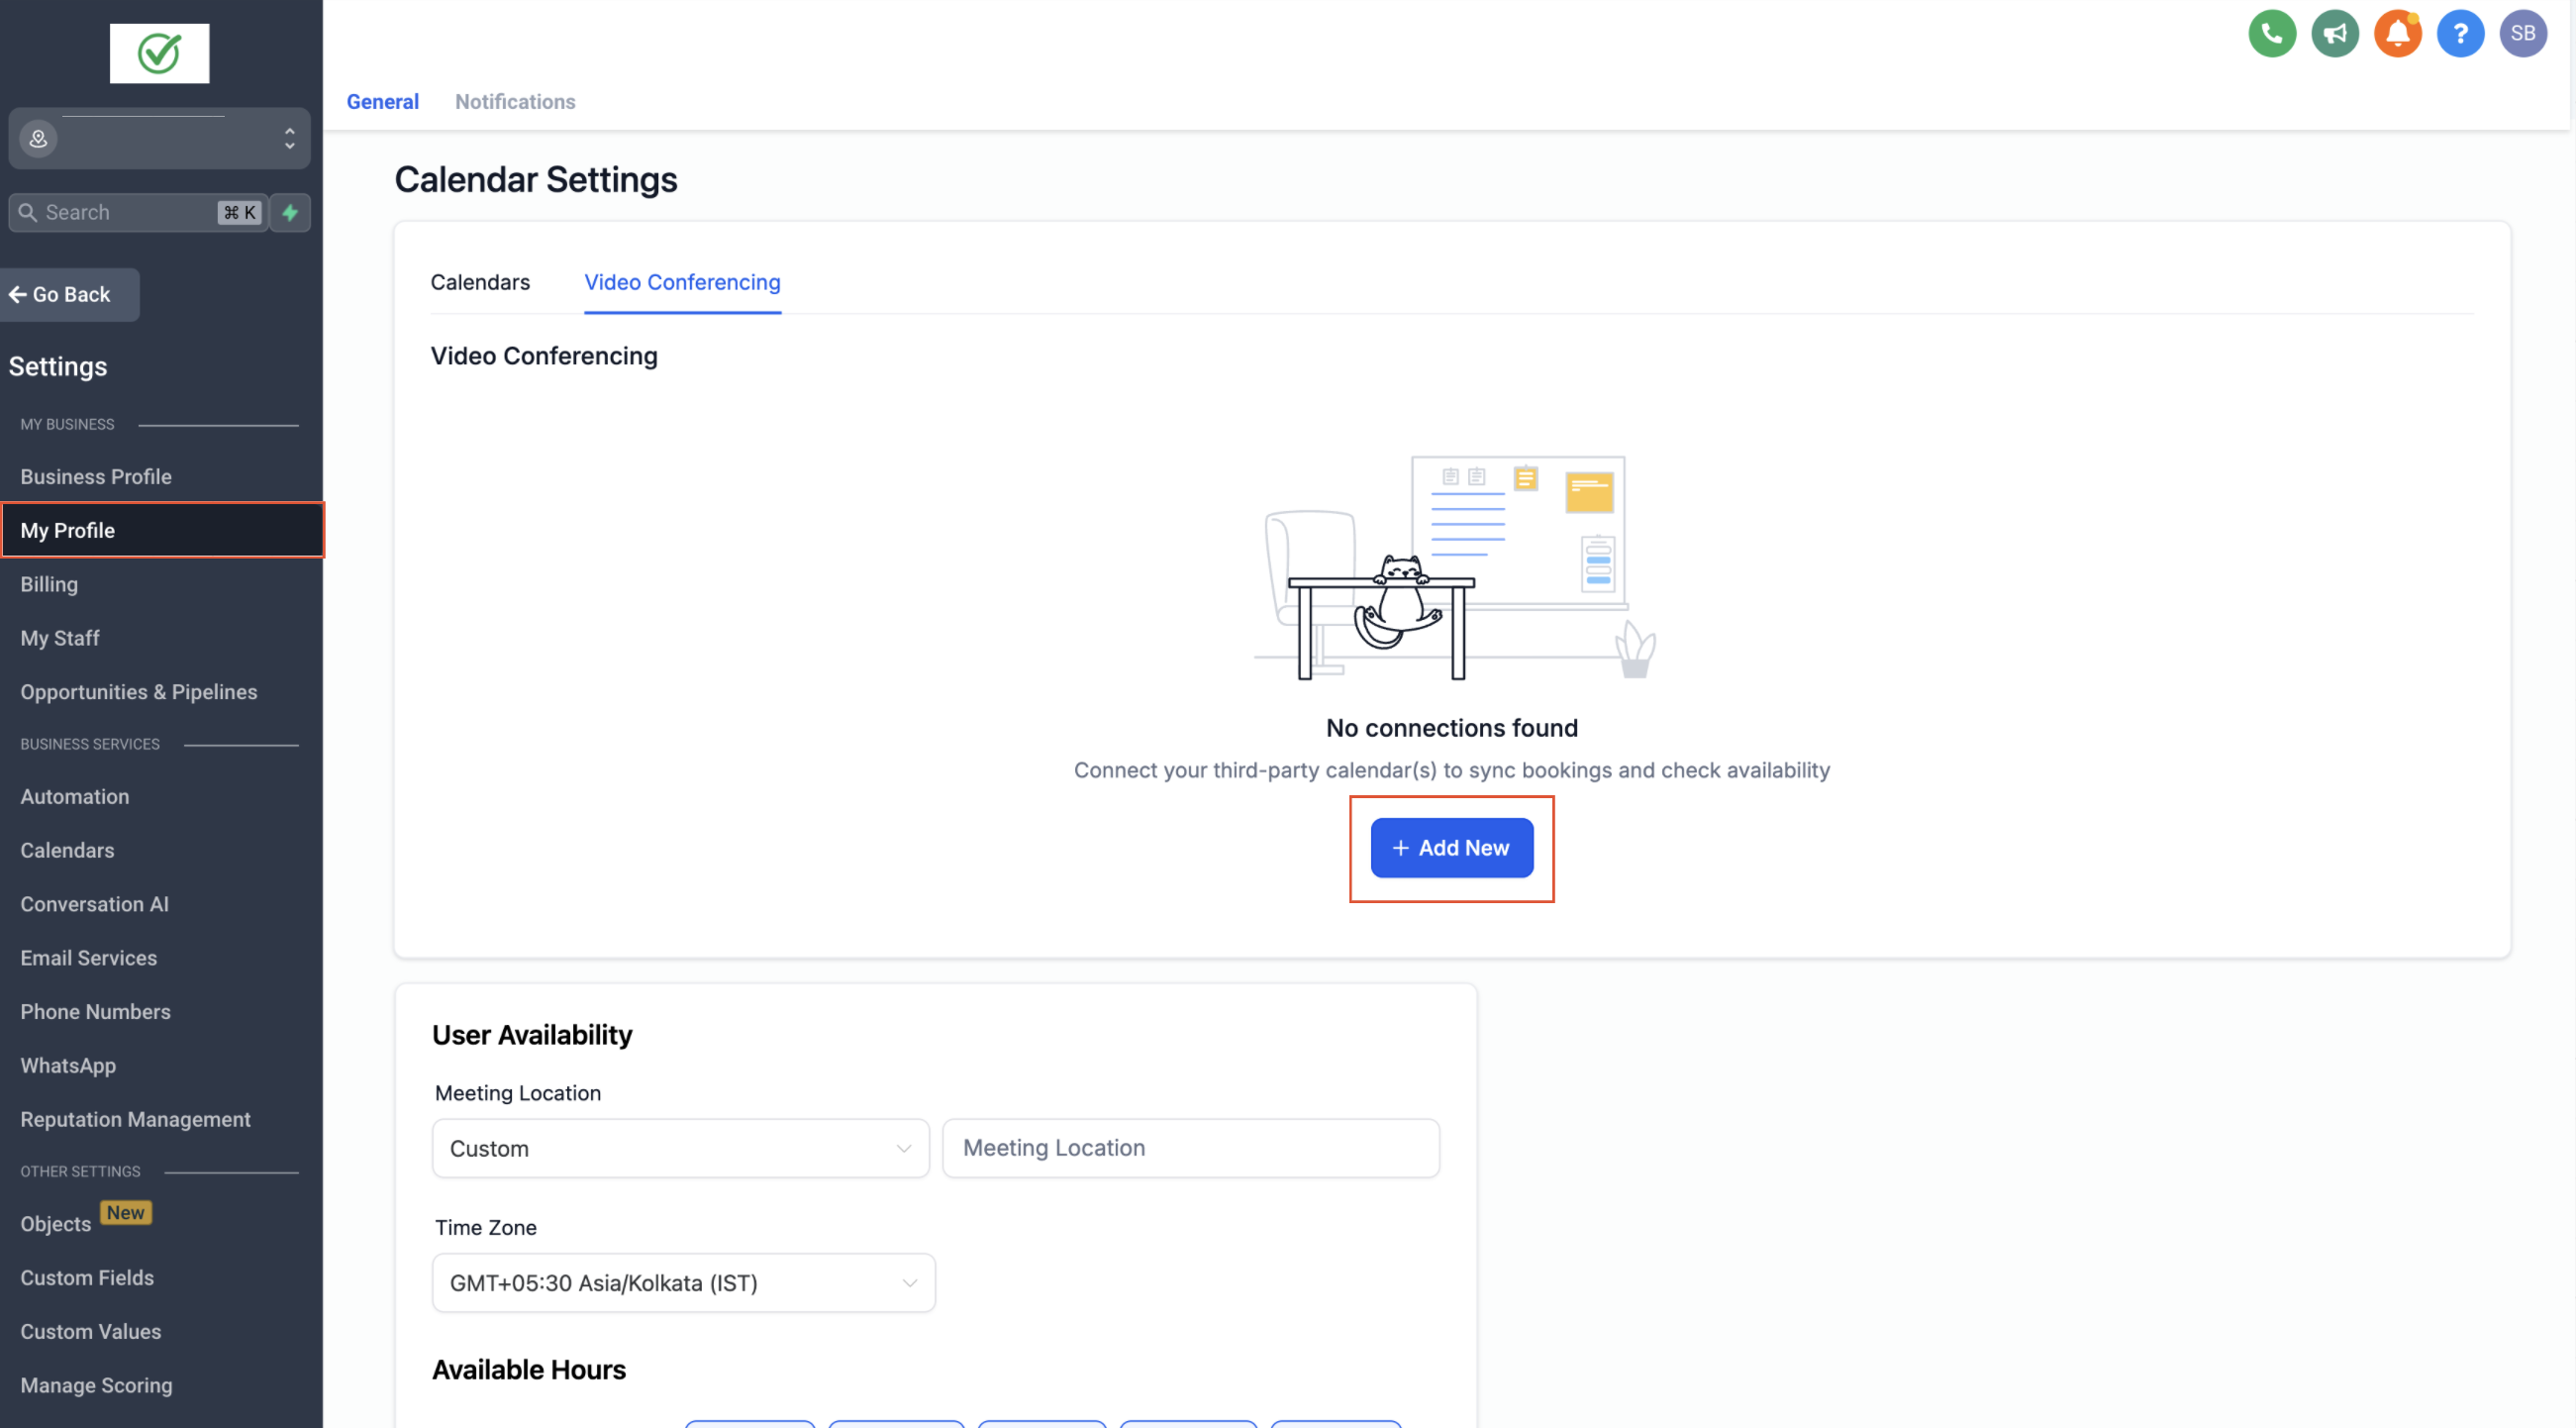This screenshot has width=2576, height=1428.
Task: Click the Go Back button
Action: pyautogui.click(x=61, y=294)
